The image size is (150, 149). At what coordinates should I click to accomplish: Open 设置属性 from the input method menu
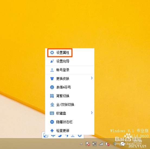point(70,53)
